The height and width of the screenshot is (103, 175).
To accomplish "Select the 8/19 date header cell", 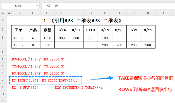I will (x=105, y=30).
